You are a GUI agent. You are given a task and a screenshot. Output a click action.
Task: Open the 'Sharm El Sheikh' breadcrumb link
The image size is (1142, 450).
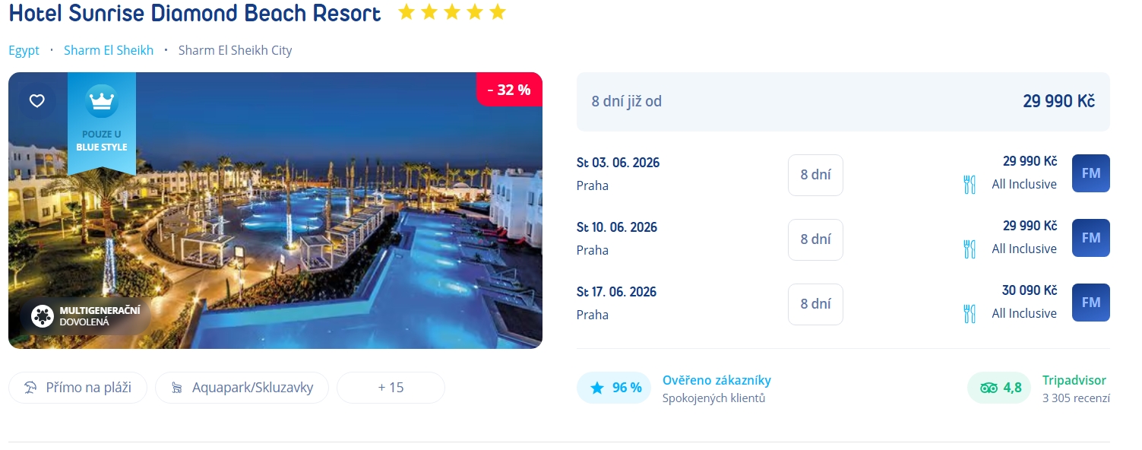(x=109, y=50)
